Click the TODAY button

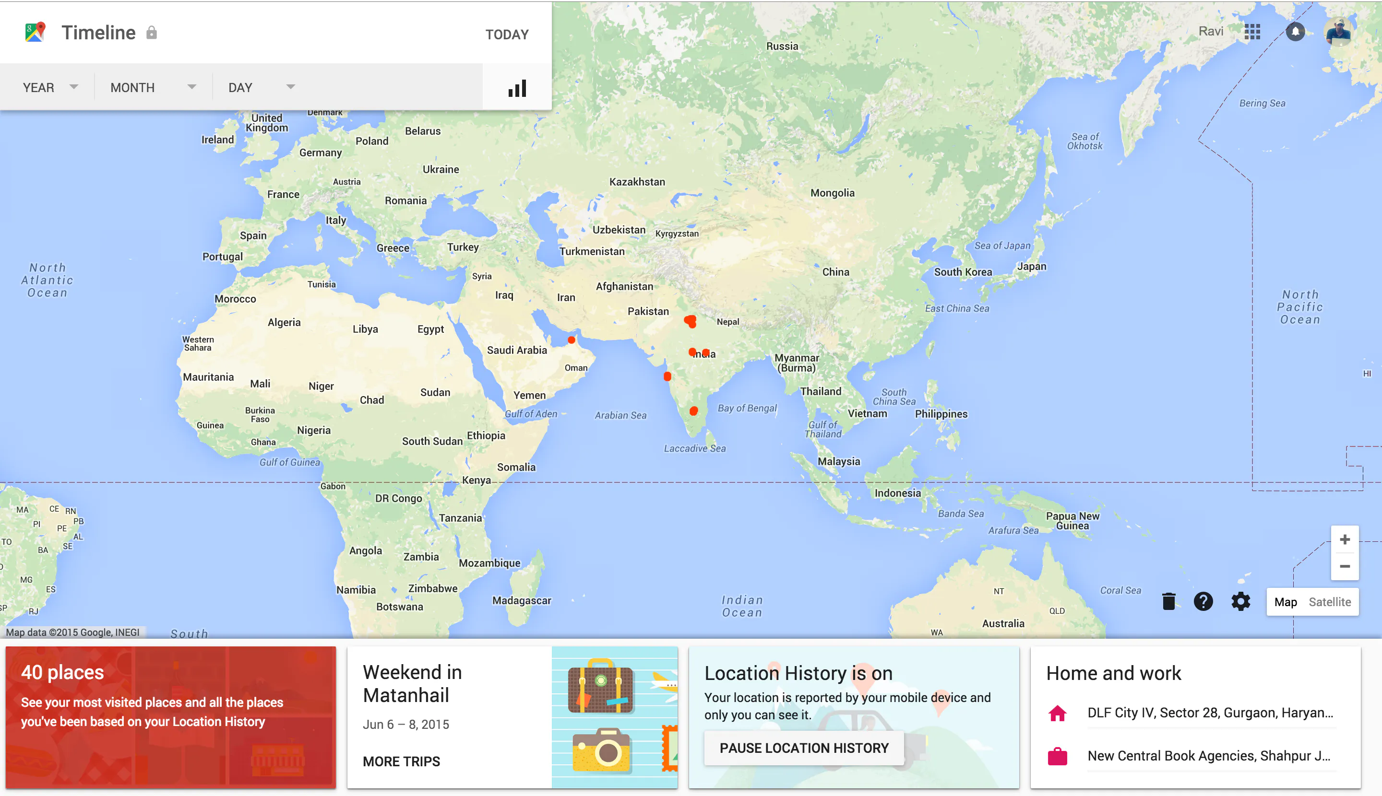coord(507,35)
